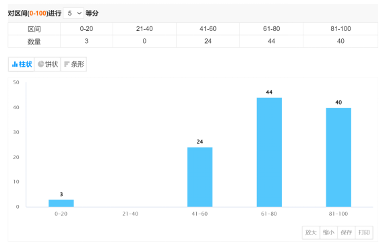
Task: Choose the 条形 bar chart icon
Action: click(66, 64)
